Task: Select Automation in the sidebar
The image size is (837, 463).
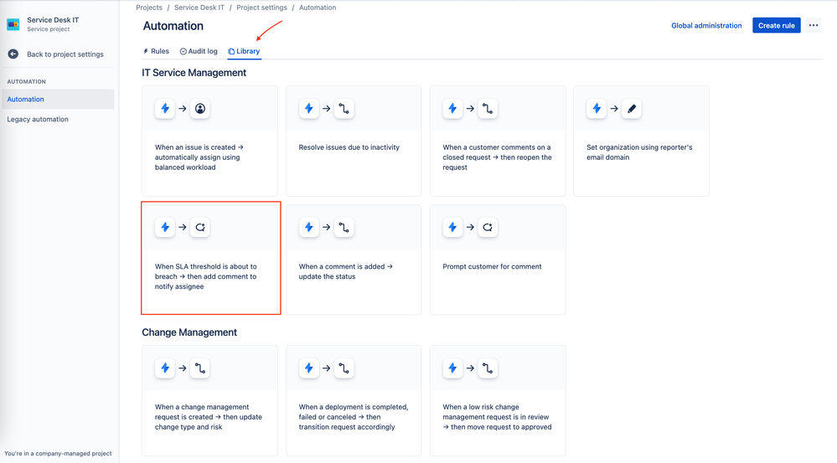Action: click(x=58, y=99)
